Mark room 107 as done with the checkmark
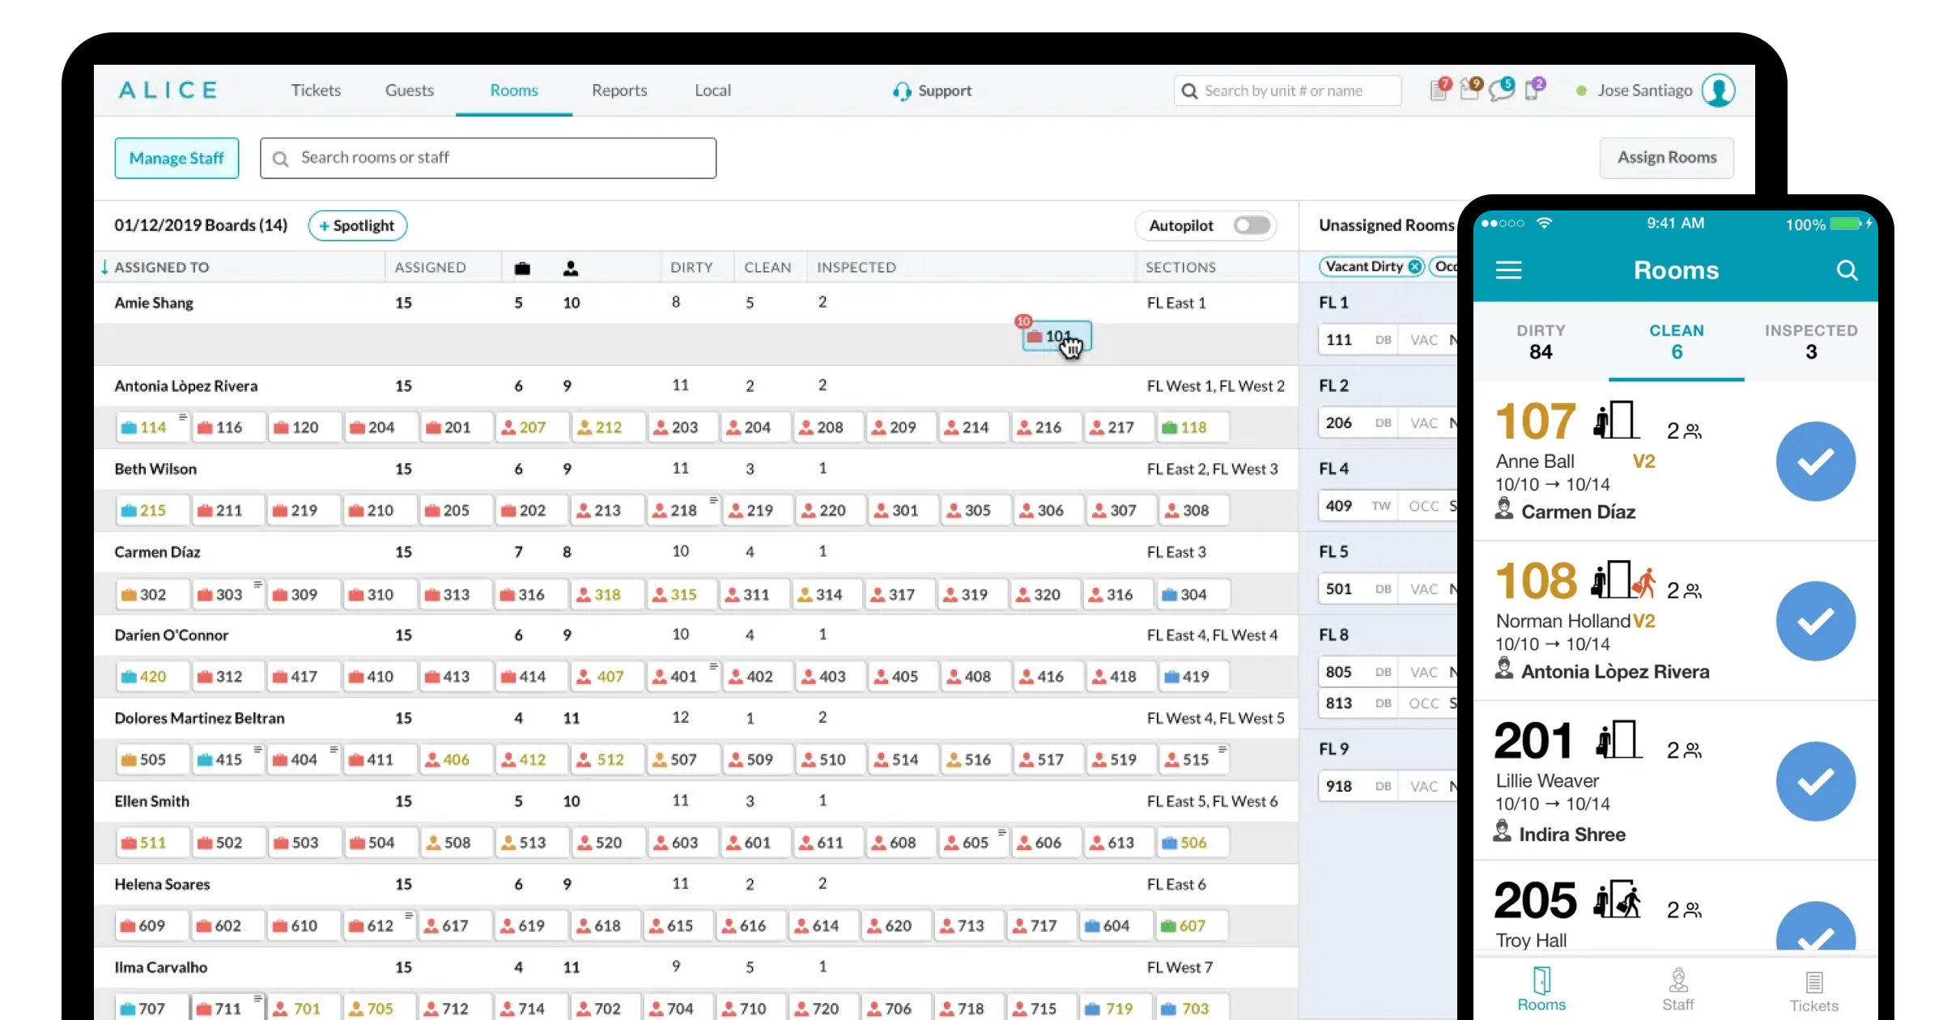This screenshot has width=1943, height=1020. [x=1815, y=461]
